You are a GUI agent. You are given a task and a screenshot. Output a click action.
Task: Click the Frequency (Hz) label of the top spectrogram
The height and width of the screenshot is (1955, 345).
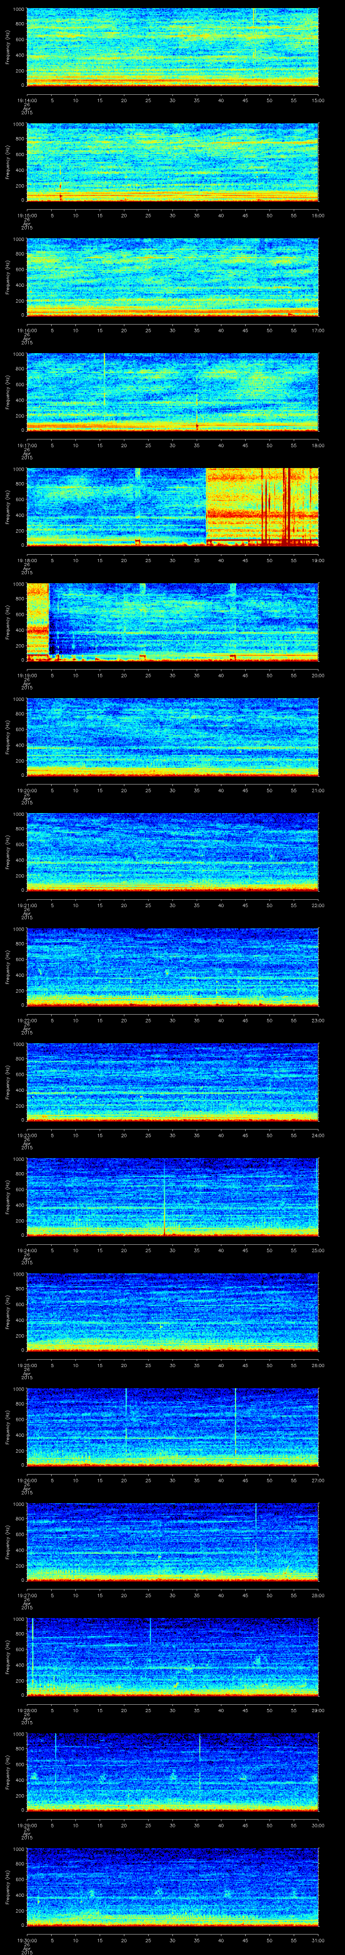[8, 47]
